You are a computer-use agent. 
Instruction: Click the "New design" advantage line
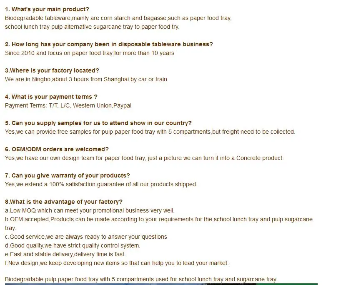(117, 263)
